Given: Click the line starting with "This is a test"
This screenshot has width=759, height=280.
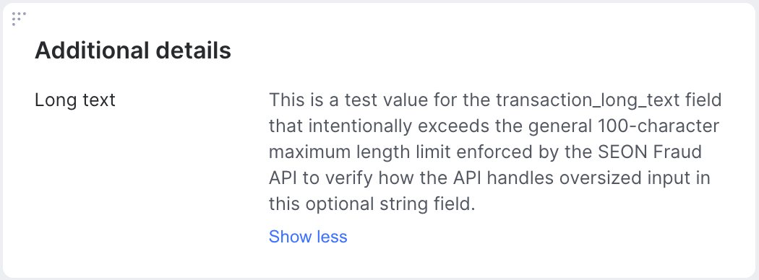Looking at the screenshot, I should (495, 100).
